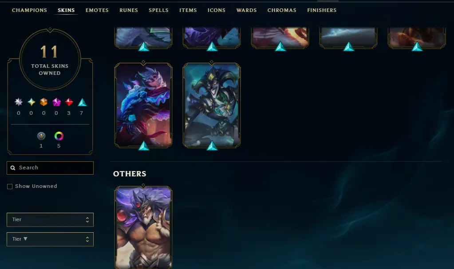454x269 pixels.
Task: Enable the Show Unowned checkbox
Action: [10, 187]
